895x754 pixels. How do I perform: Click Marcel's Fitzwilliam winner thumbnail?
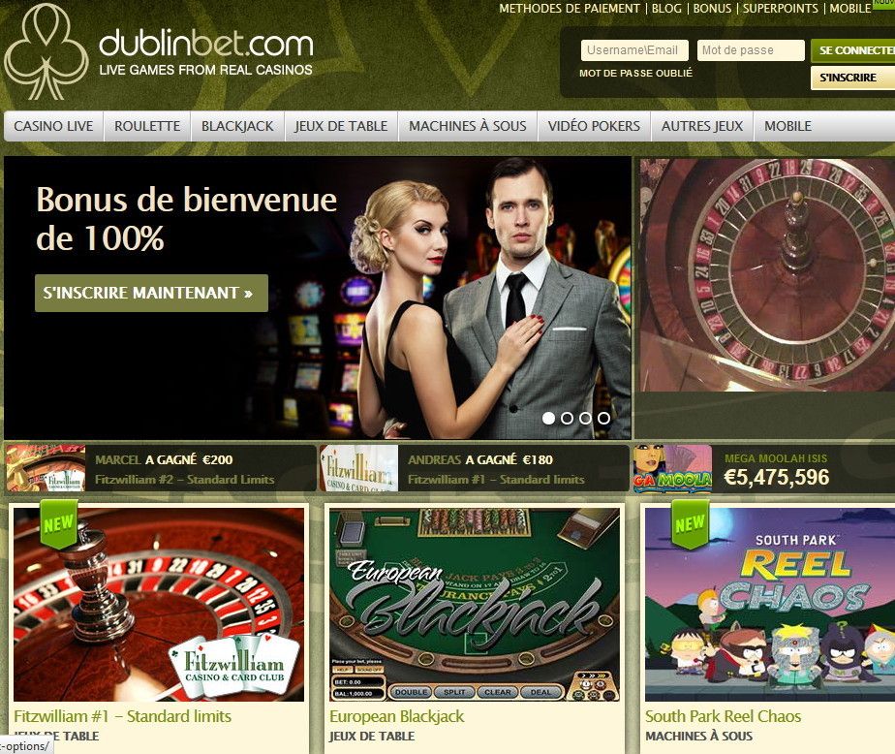pos(46,468)
